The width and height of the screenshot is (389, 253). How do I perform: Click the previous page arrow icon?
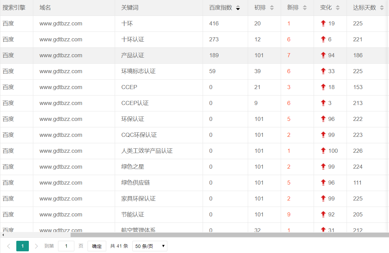(9, 246)
